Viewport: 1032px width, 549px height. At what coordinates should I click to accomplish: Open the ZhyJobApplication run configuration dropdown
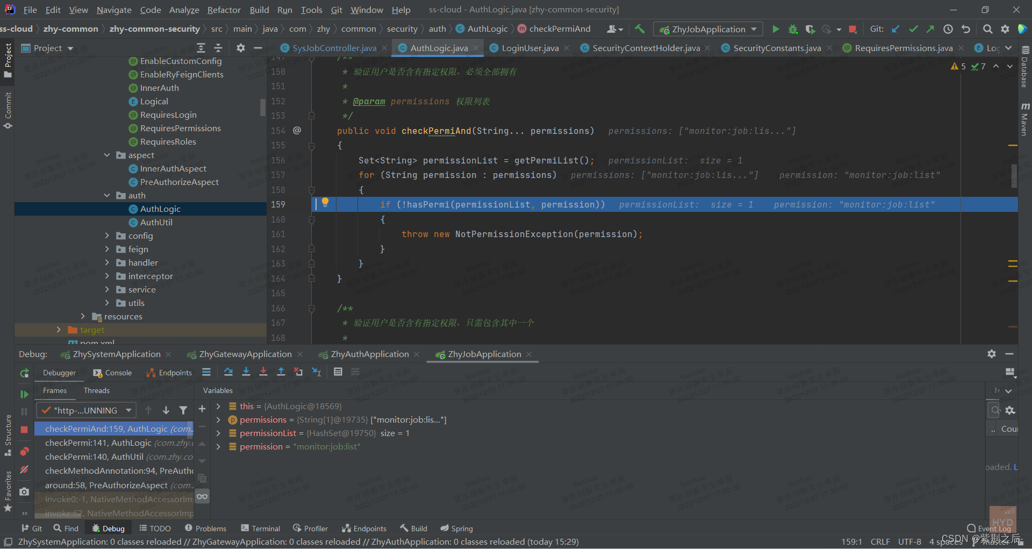coord(708,29)
